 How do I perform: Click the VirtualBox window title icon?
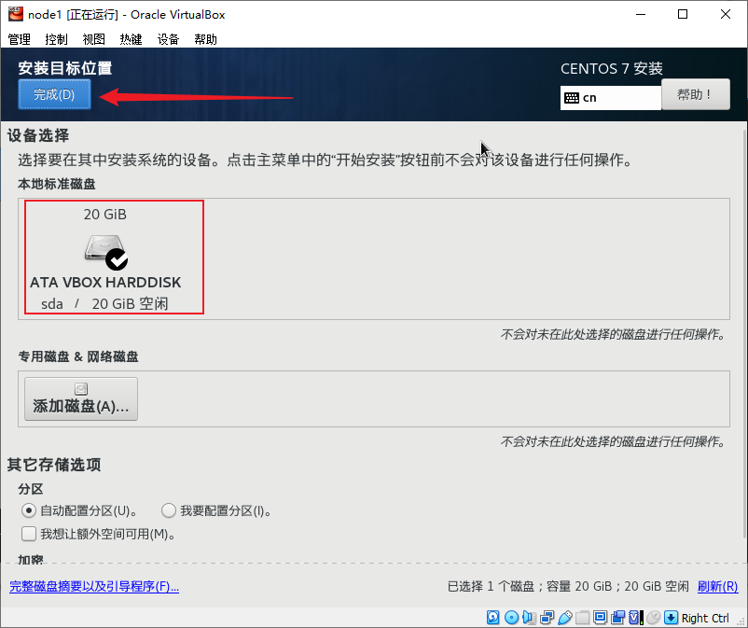(16, 14)
